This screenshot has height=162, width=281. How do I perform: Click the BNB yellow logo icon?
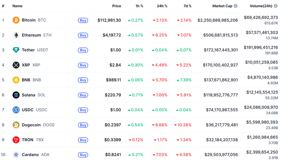[16, 80]
